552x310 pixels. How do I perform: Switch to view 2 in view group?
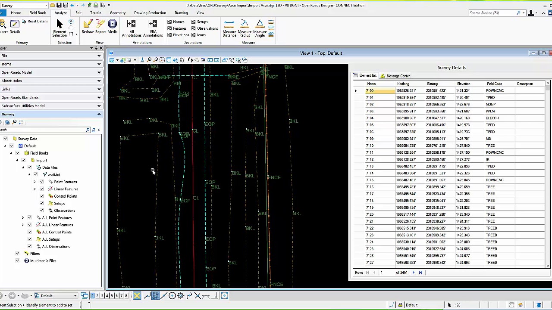(97, 296)
